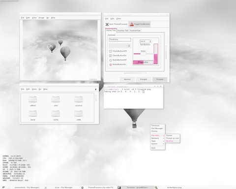The width and height of the screenshot is (236, 189).
Task: Click the TextEntry input field
Action: [120, 39]
